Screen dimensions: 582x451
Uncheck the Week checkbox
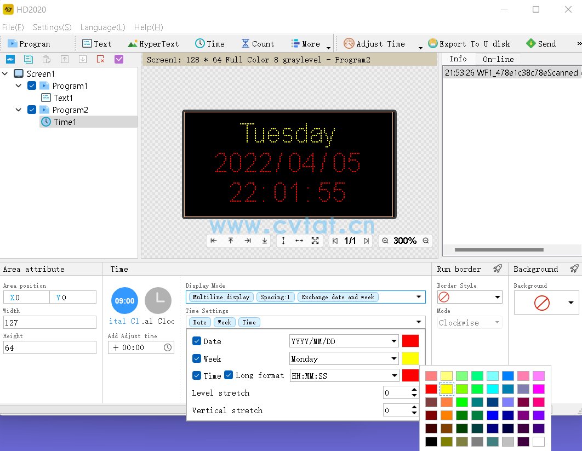point(197,358)
